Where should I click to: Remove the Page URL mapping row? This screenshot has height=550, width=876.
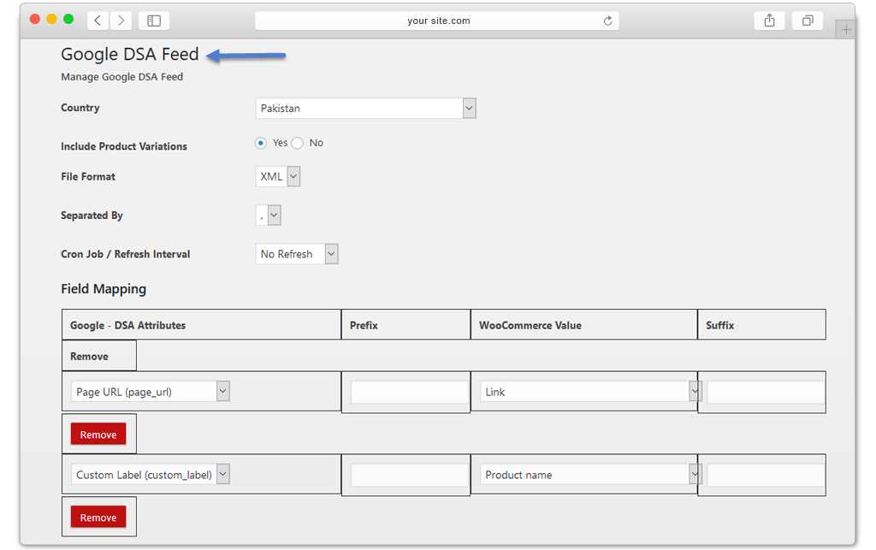coord(98,435)
